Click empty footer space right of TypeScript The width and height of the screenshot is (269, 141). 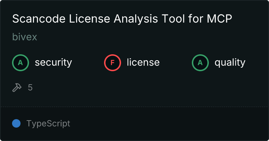170,124
